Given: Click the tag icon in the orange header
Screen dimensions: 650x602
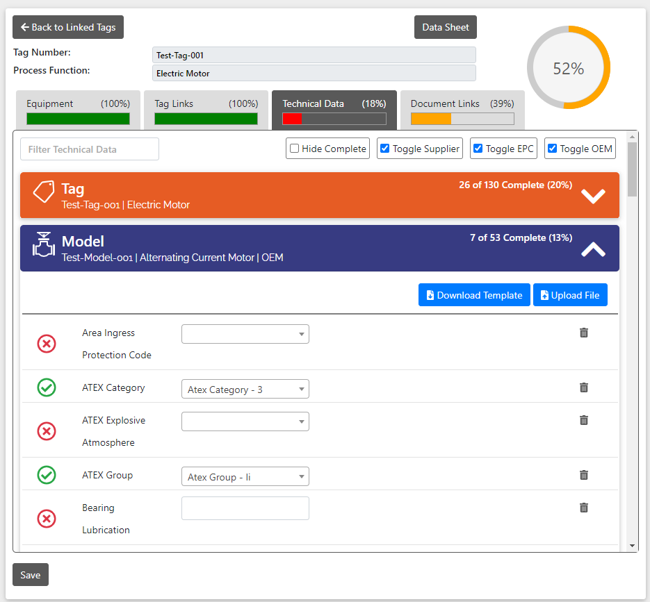Looking at the screenshot, I should point(44,192).
